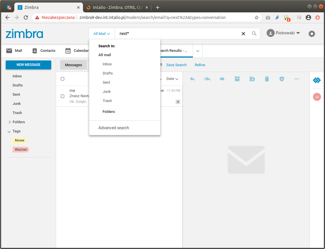Open the browser profile account icon
This screenshot has width=325, height=249.
tap(308, 18)
